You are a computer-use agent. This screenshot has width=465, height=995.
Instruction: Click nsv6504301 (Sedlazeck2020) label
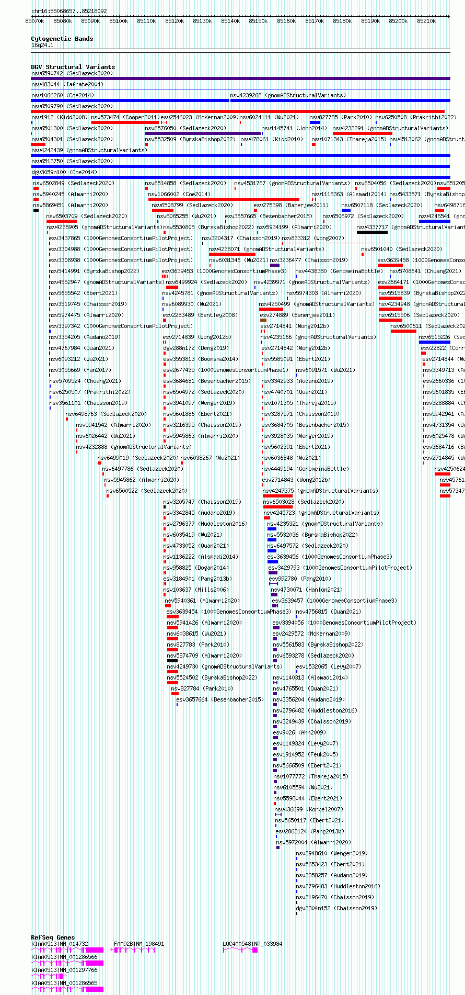[x=72, y=140]
